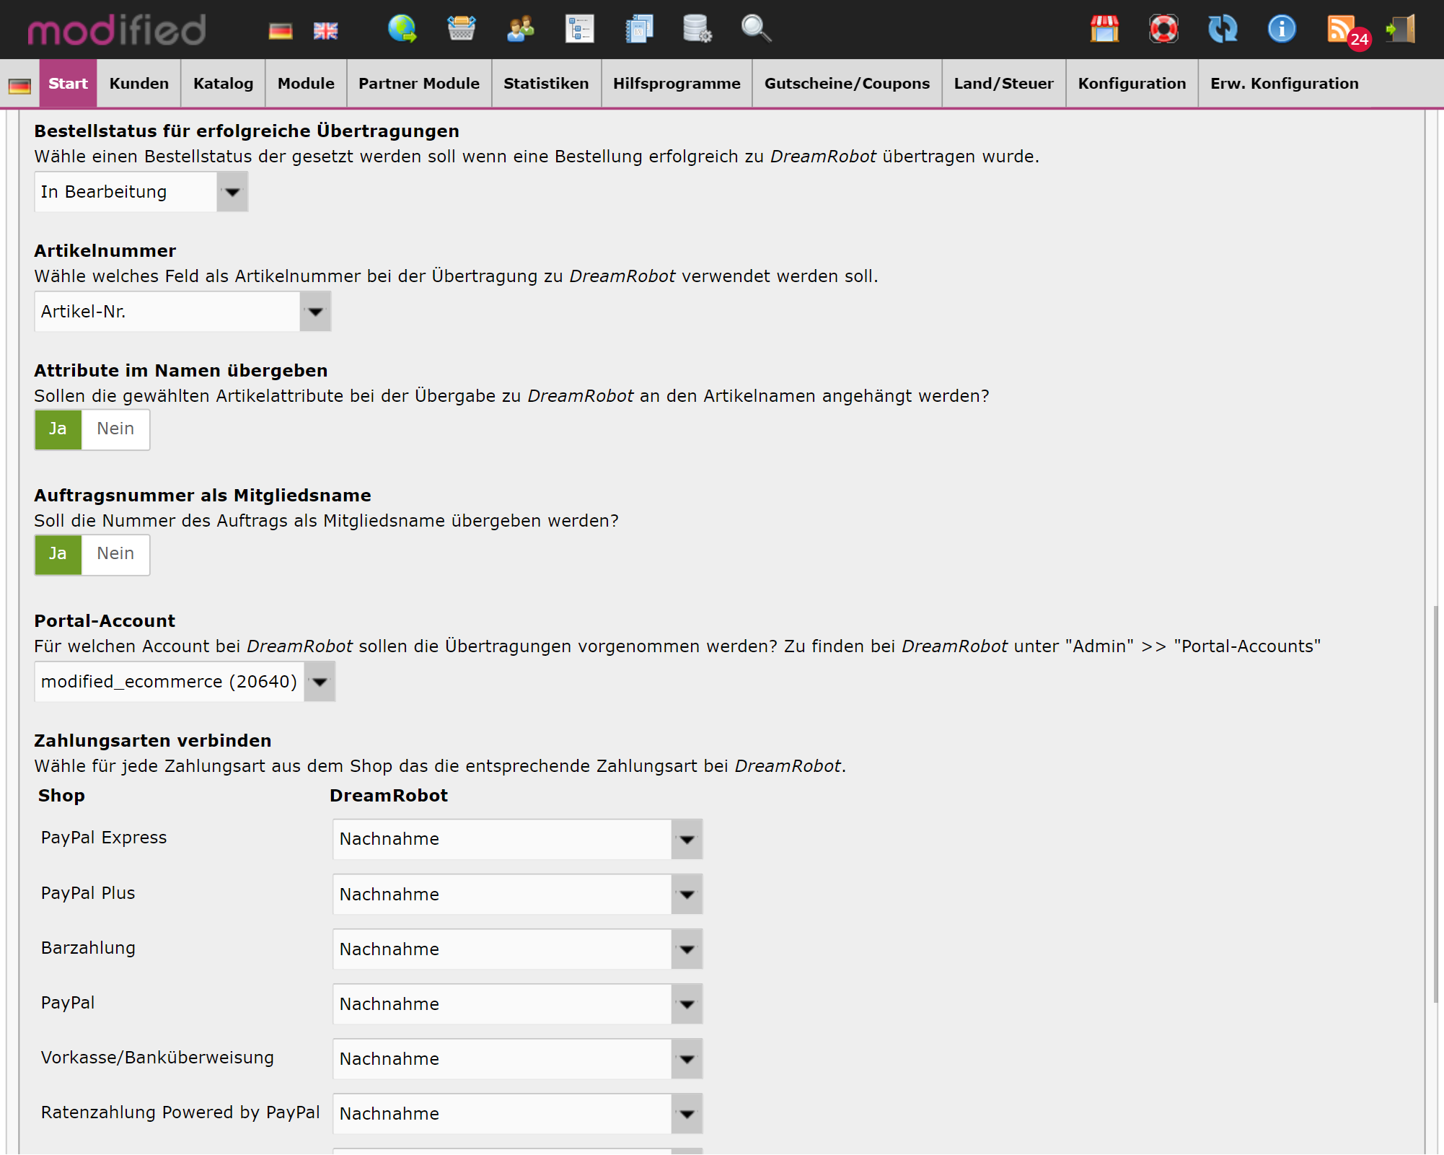This screenshot has width=1444, height=1155.
Task: Expand the Artikelnummer dropdown
Action: click(314, 312)
